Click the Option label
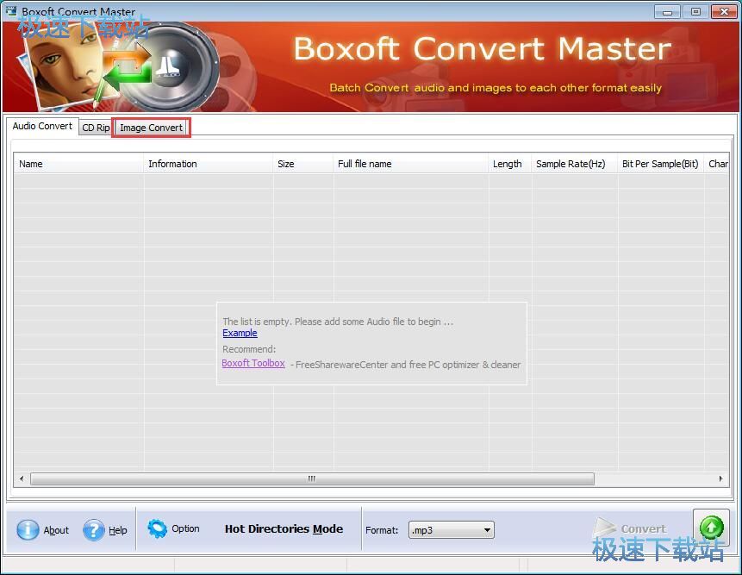 pyautogui.click(x=185, y=528)
